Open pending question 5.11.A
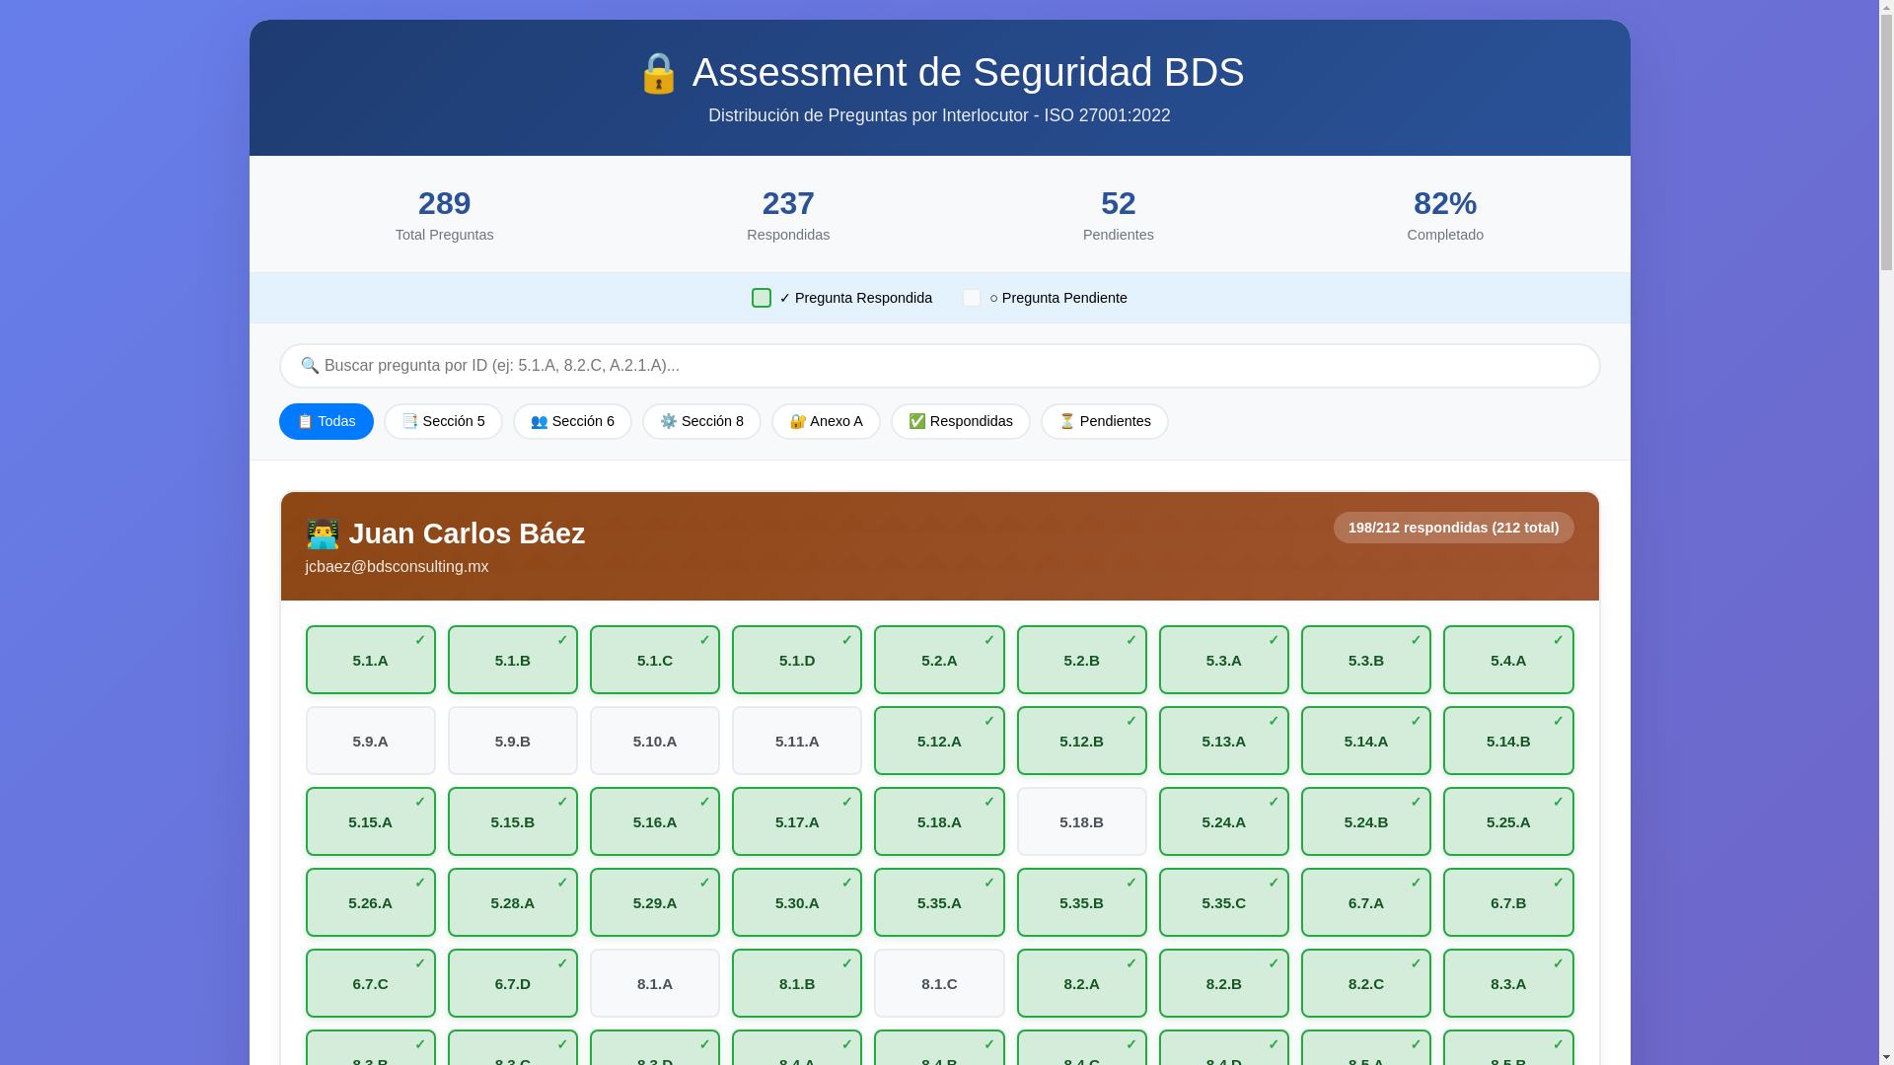Screen dimensions: 1894x1065 (797, 741)
